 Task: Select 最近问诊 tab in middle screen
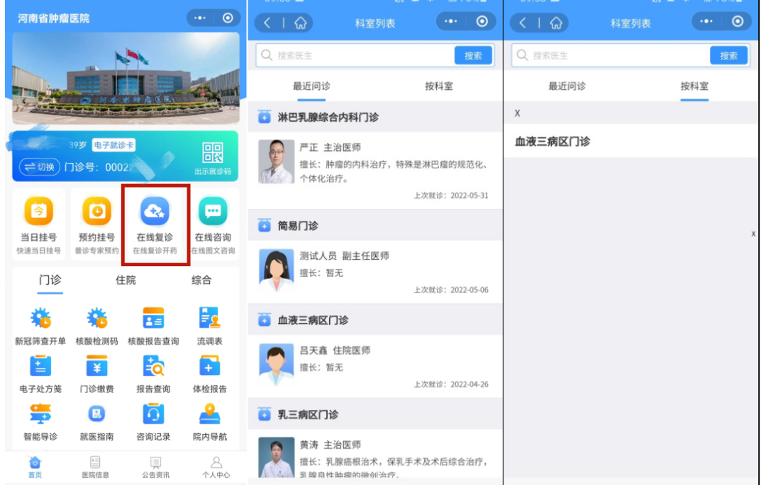tap(311, 87)
